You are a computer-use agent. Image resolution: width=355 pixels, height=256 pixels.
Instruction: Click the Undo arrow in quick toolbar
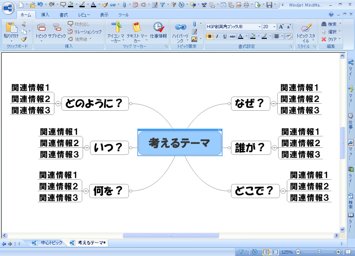click(x=41, y=4)
